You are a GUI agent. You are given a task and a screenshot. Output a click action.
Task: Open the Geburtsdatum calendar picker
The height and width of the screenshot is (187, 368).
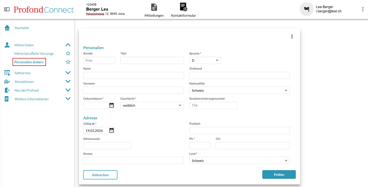coord(111,105)
